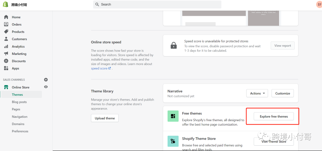View online store with eye icon
This screenshot has width=322, height=151.
[46, 87]
